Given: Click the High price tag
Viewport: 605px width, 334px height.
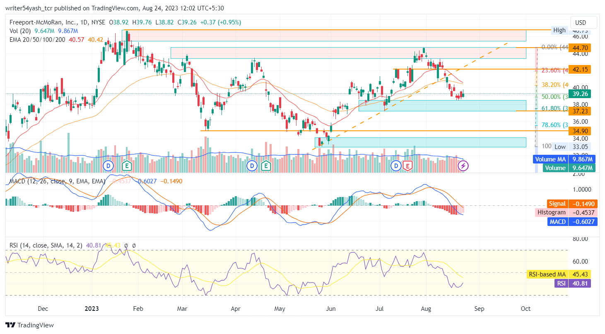Looking at the screenshot, I should click(559, 30).
